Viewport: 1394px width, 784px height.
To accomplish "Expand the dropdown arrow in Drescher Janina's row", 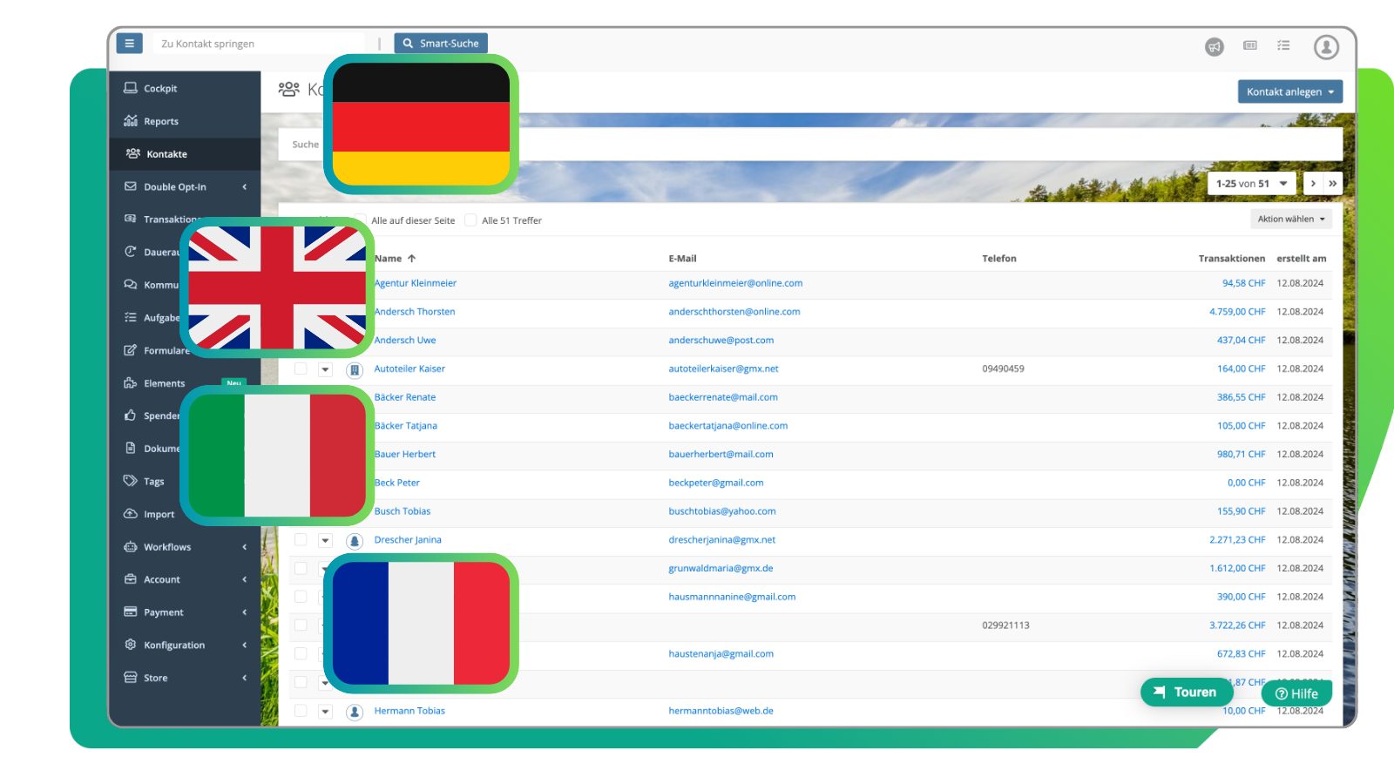I will click(325, 540).
